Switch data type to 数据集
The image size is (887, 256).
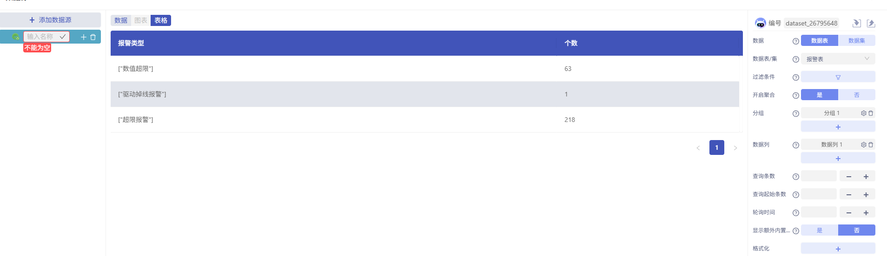857,40
